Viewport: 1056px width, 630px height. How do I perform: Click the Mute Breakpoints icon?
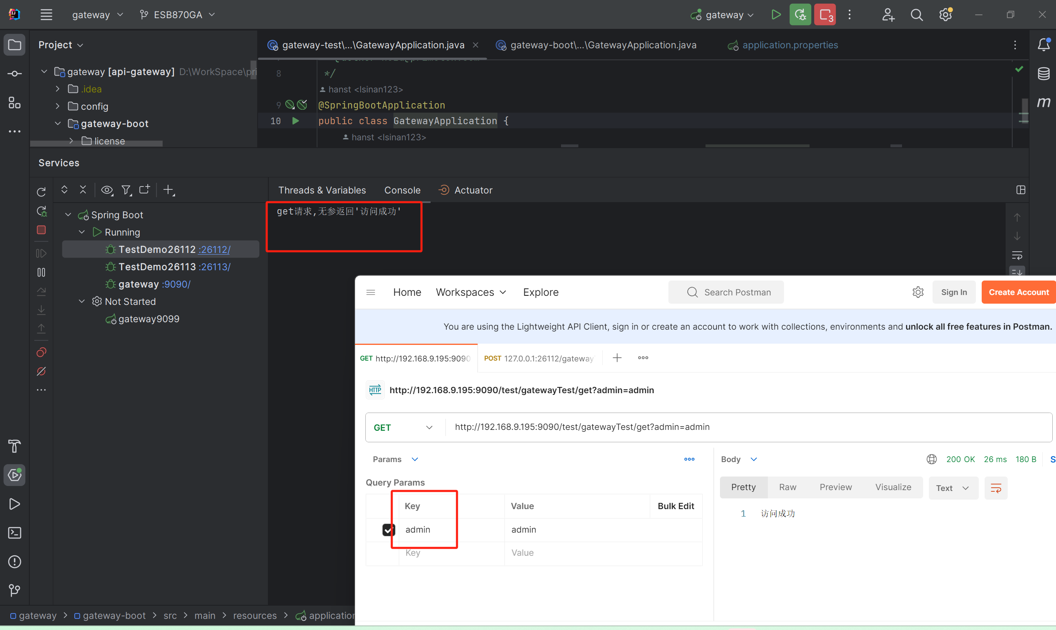tap(41, 371)
